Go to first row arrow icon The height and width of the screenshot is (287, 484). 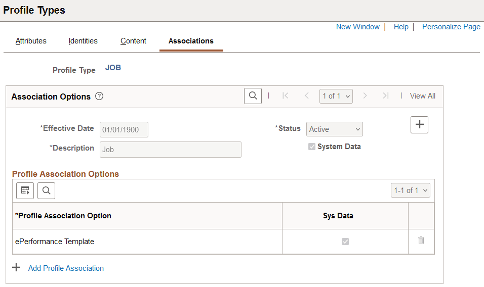click(x=286, y=95)
